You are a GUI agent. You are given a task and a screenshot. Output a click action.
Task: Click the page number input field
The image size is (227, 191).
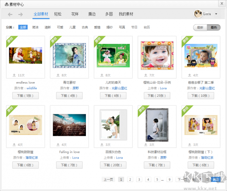click(x=201, y=180)
